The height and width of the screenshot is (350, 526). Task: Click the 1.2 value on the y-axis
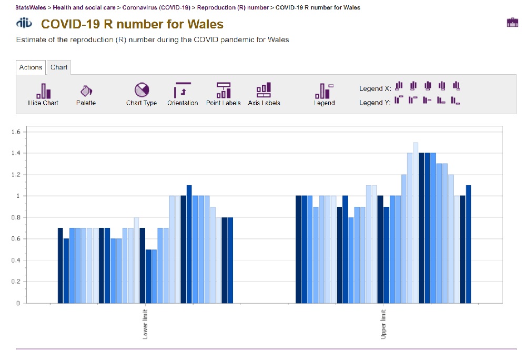pyautogui.click(x=16, y=175)
